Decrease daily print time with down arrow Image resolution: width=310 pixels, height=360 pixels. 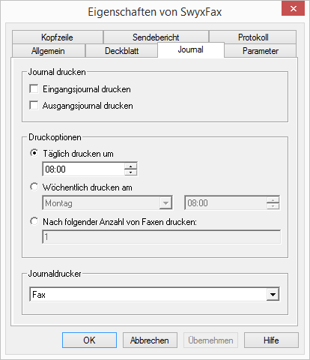(130, 172)
